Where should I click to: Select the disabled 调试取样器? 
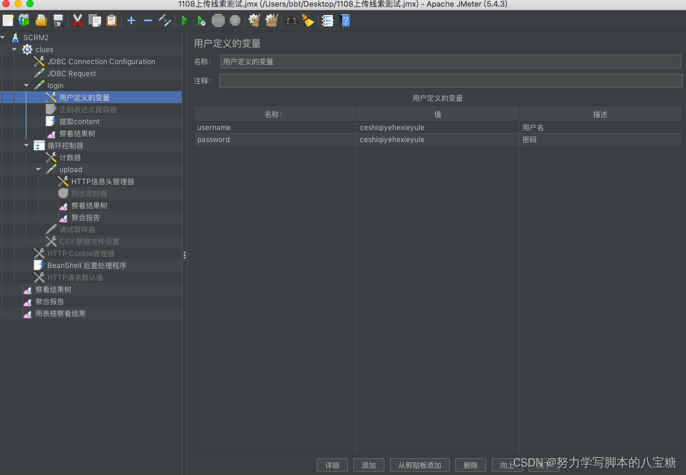pyautogui.click(x=77, y=229)
